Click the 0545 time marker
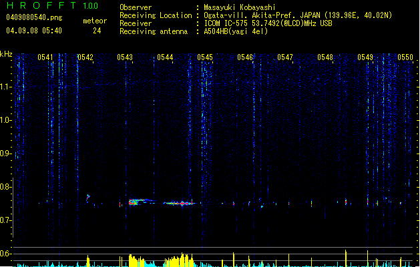 (x=205, y=57)
